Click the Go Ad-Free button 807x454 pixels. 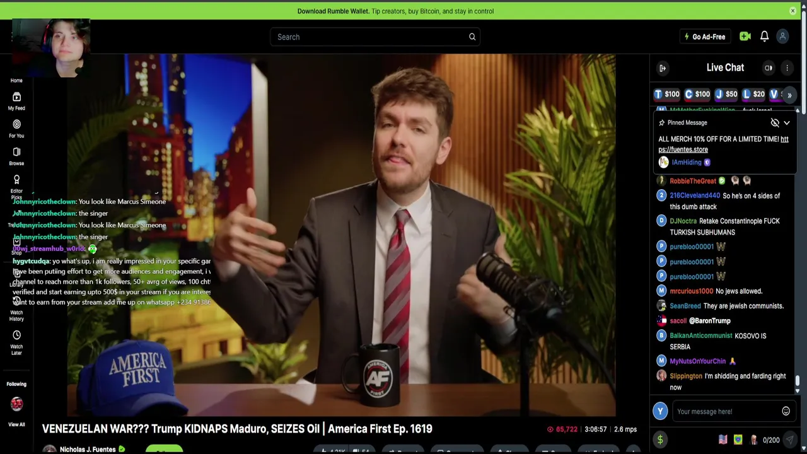coord(705,37)
